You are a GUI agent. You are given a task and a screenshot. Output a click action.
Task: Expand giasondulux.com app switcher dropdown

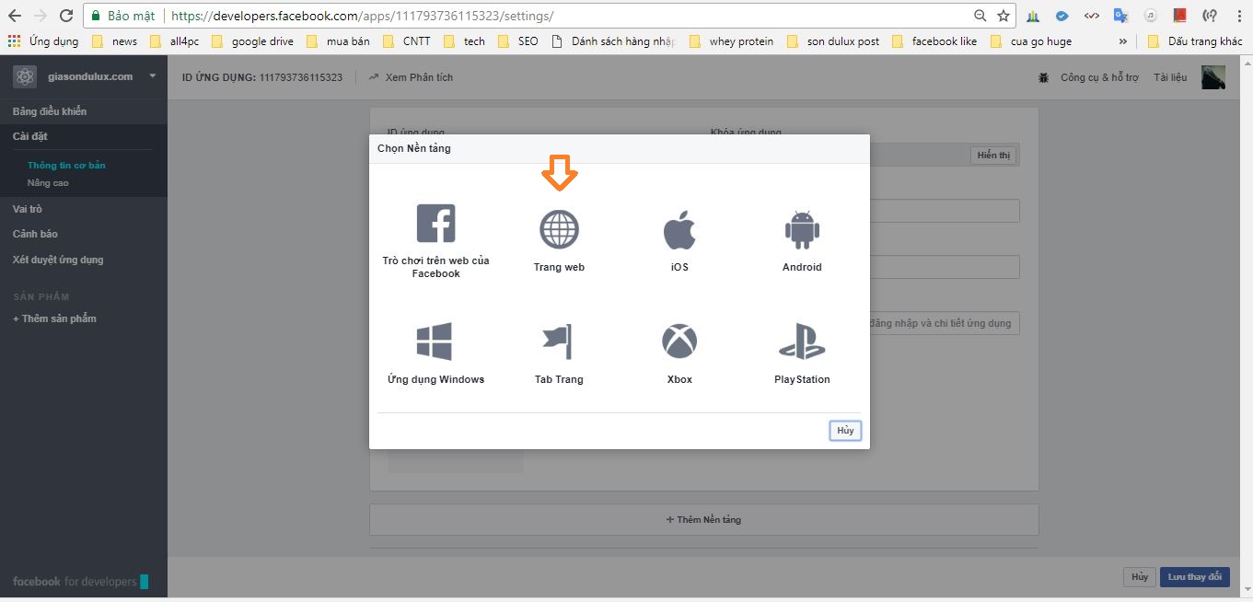click(153, 76)
